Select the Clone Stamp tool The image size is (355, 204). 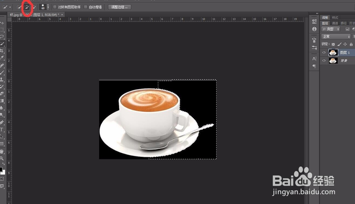(2, 79)
